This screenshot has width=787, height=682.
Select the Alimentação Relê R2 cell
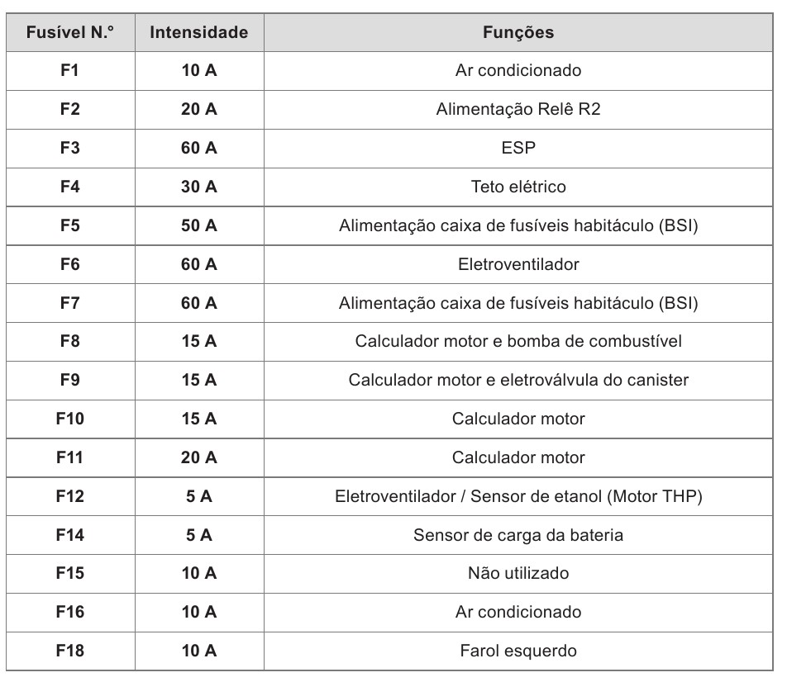click(x=518, y=109)
